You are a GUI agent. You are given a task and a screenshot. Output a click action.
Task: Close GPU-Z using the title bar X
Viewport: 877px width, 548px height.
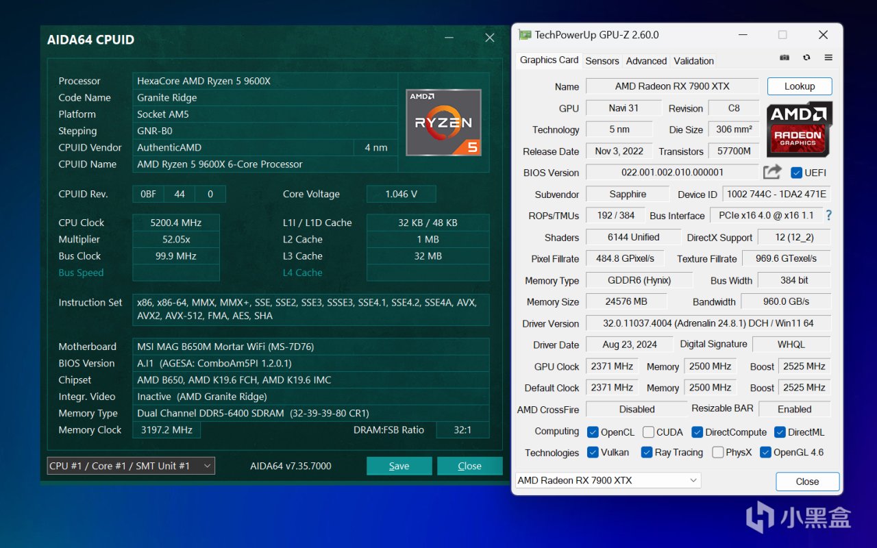[823, 35]
